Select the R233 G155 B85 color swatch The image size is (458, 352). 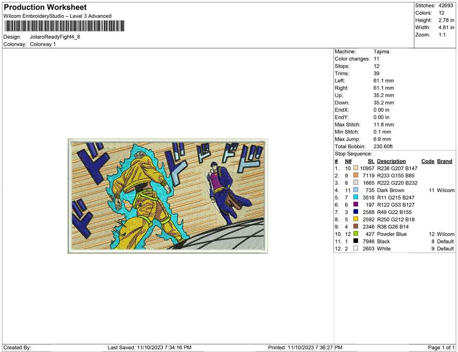355,175
